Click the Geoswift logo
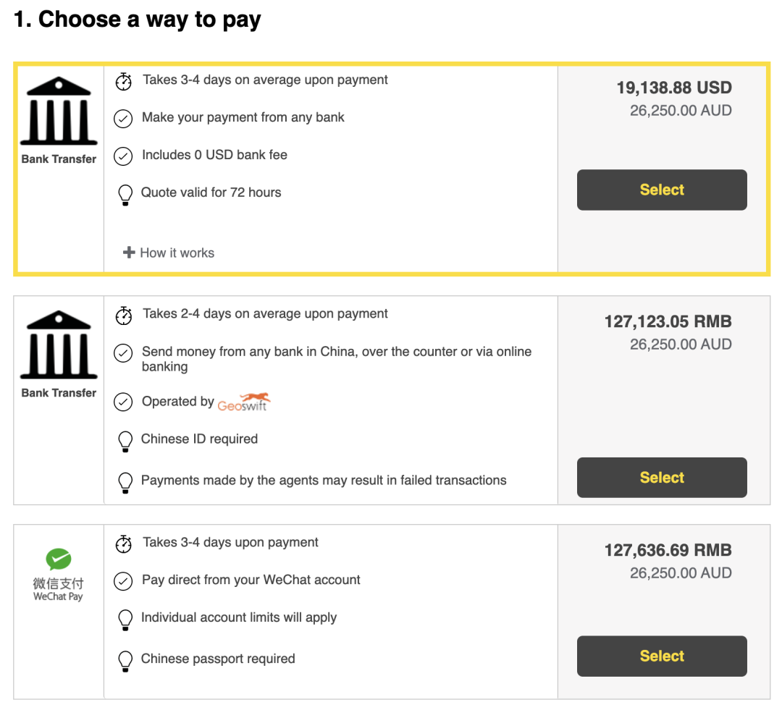The height and width of the screenshot is (710, 782). coord(244,402)
